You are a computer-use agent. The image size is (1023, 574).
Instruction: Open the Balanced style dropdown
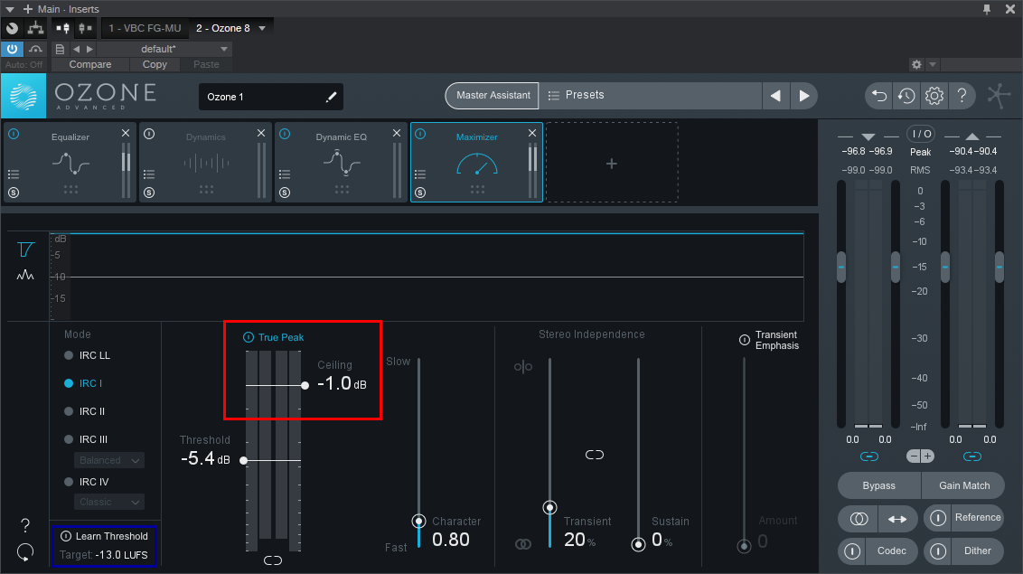109,460
